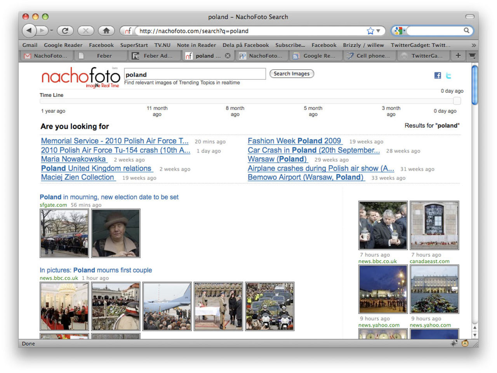This screenshot has width=497, height=373.
Task: Close the poland tab
Action: 228,56
